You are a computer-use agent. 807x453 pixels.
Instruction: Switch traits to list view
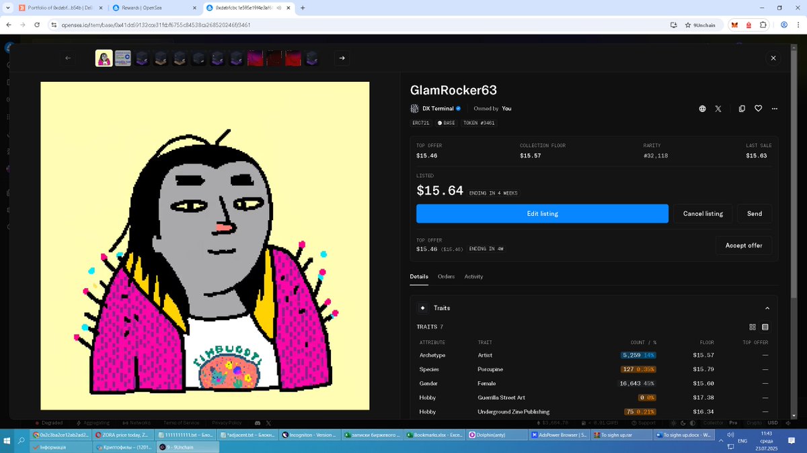765,327
